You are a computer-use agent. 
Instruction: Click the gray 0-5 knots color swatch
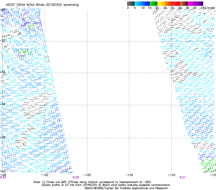131,4
